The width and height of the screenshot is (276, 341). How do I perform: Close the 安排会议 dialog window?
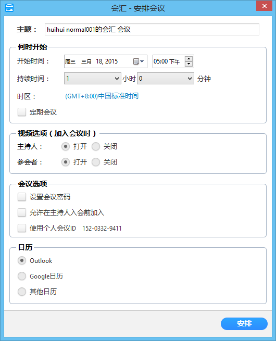(x=264, y=6)
